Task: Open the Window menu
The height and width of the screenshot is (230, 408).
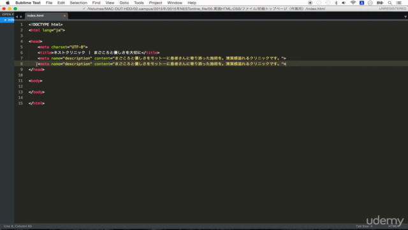Action: pyautogui.click(x=175, y=3)
